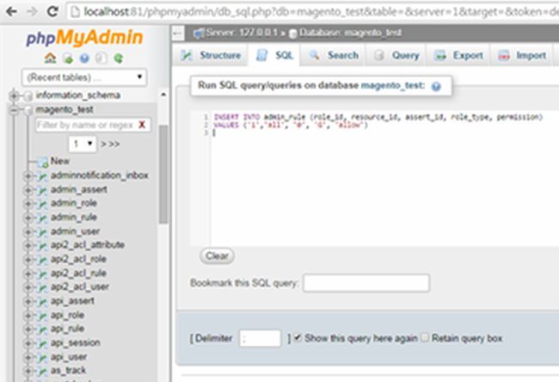This screenshot has height=382, width=559.
Task: Click table icon for admin_user
Action: tap(42, 231)
